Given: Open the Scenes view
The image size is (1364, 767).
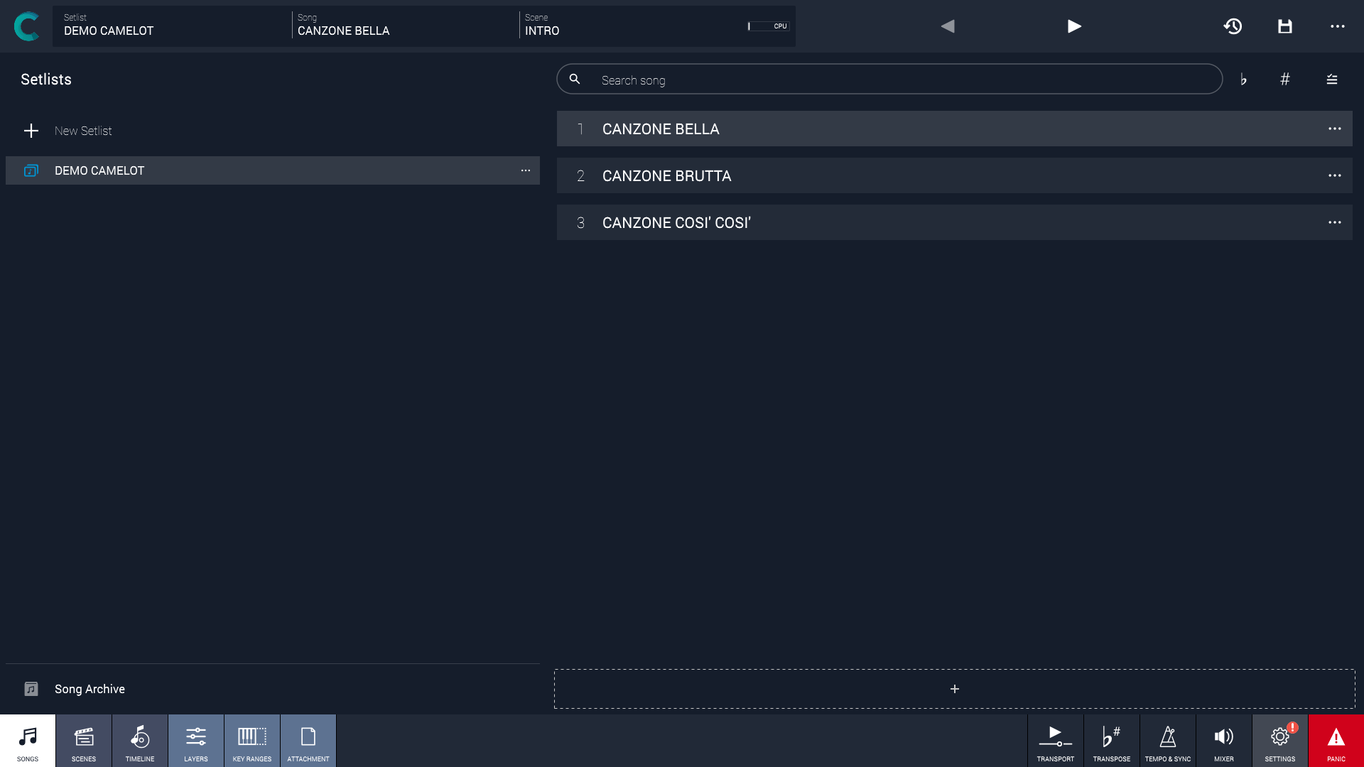Looking at the screenshot, I should tap(84, 741).
